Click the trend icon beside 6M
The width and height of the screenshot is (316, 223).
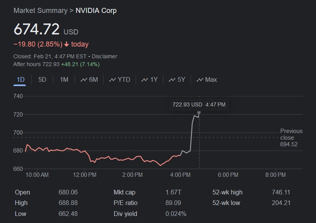tap(84, 80)
